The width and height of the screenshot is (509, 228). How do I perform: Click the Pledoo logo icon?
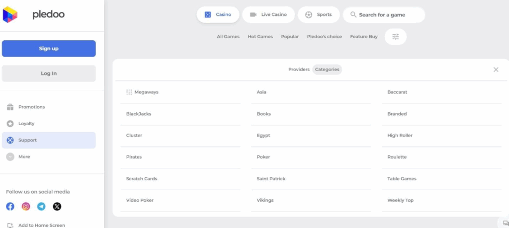click(10, 15)
